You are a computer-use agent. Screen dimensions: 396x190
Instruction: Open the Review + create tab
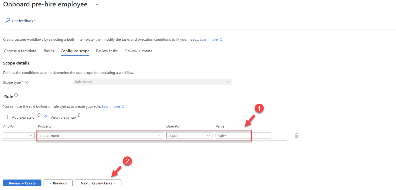click(139, 51)
